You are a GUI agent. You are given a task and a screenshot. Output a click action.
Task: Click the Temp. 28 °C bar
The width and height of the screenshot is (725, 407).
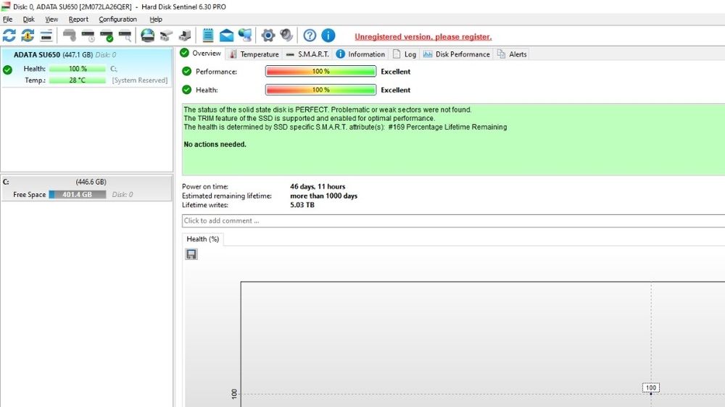78,80
